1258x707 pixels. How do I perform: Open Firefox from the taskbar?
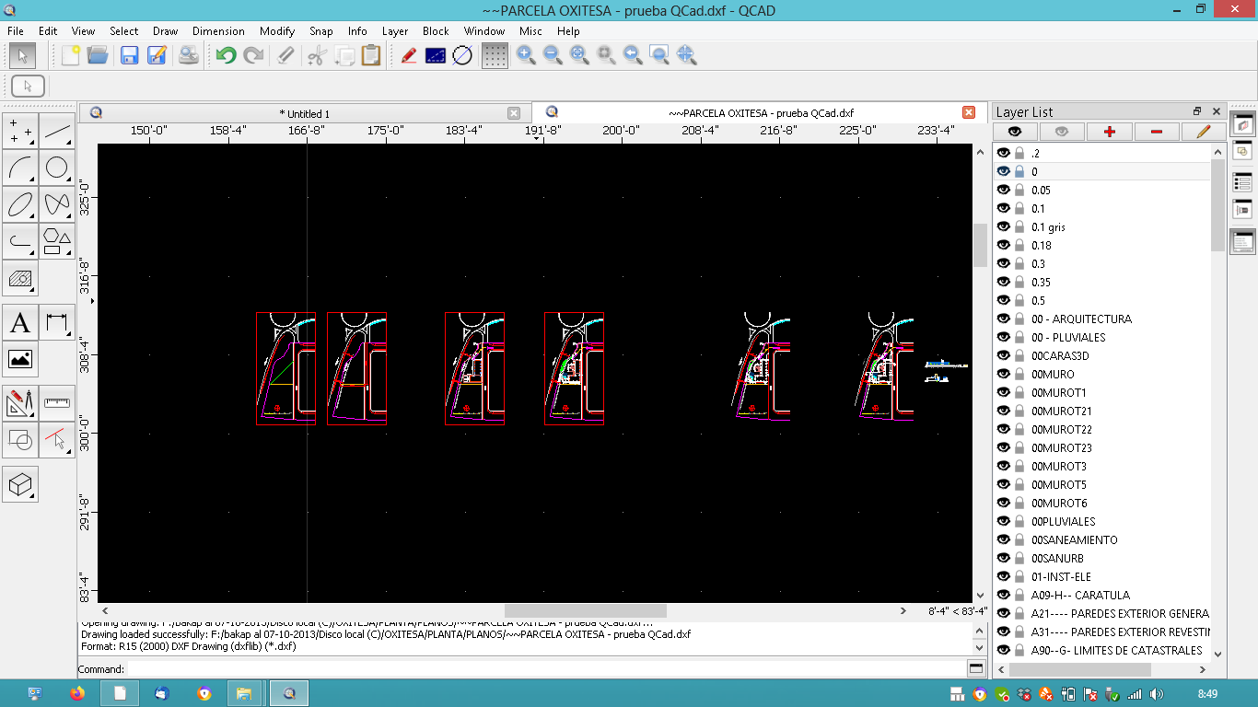[76, 693]
